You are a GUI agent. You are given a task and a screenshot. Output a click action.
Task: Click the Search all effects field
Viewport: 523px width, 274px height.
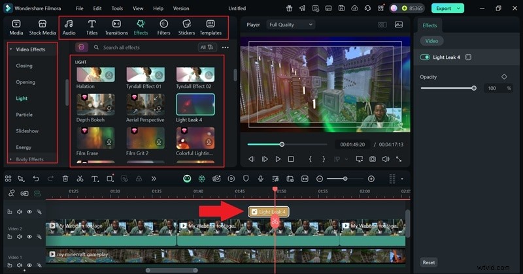(143, 47)
